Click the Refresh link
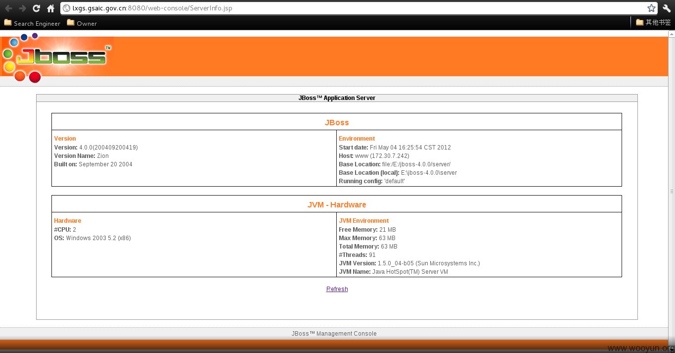 (337, 289)
